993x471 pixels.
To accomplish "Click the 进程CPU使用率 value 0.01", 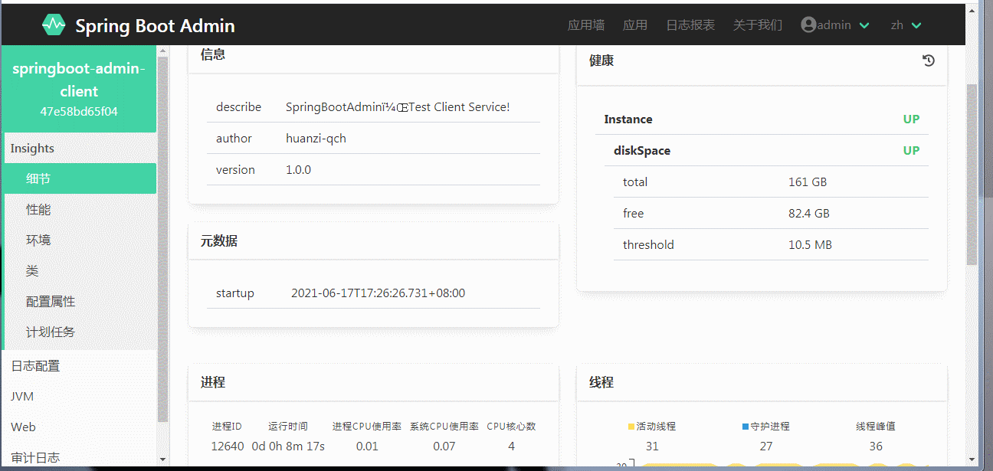I will pos(367,446).
